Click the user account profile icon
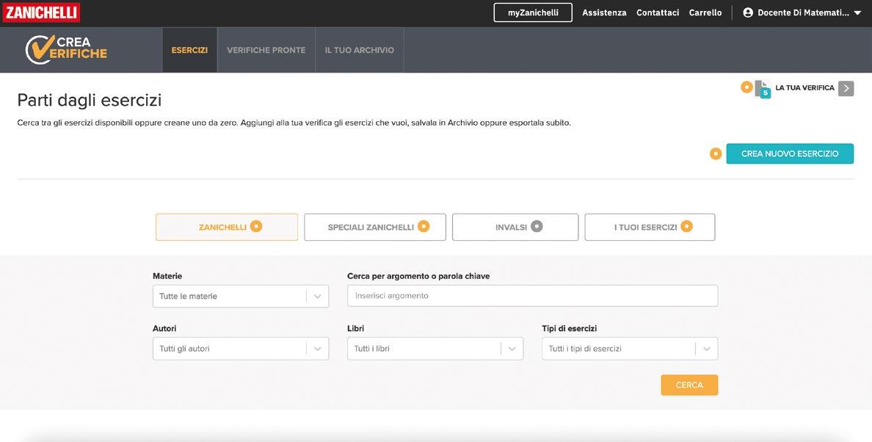 point(748,12)
